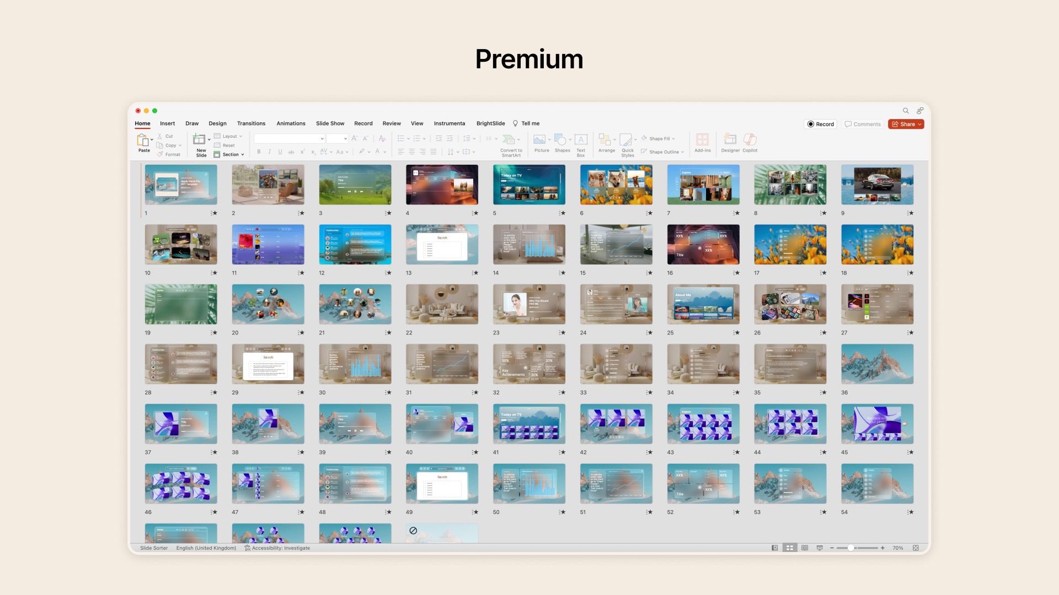1059x595 pixels.
Task: Launch Copilot from the ribbon
Action: tap(750, 139)
